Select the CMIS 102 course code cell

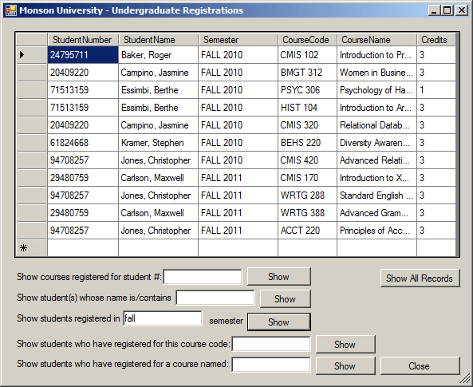tap(307, 54)
